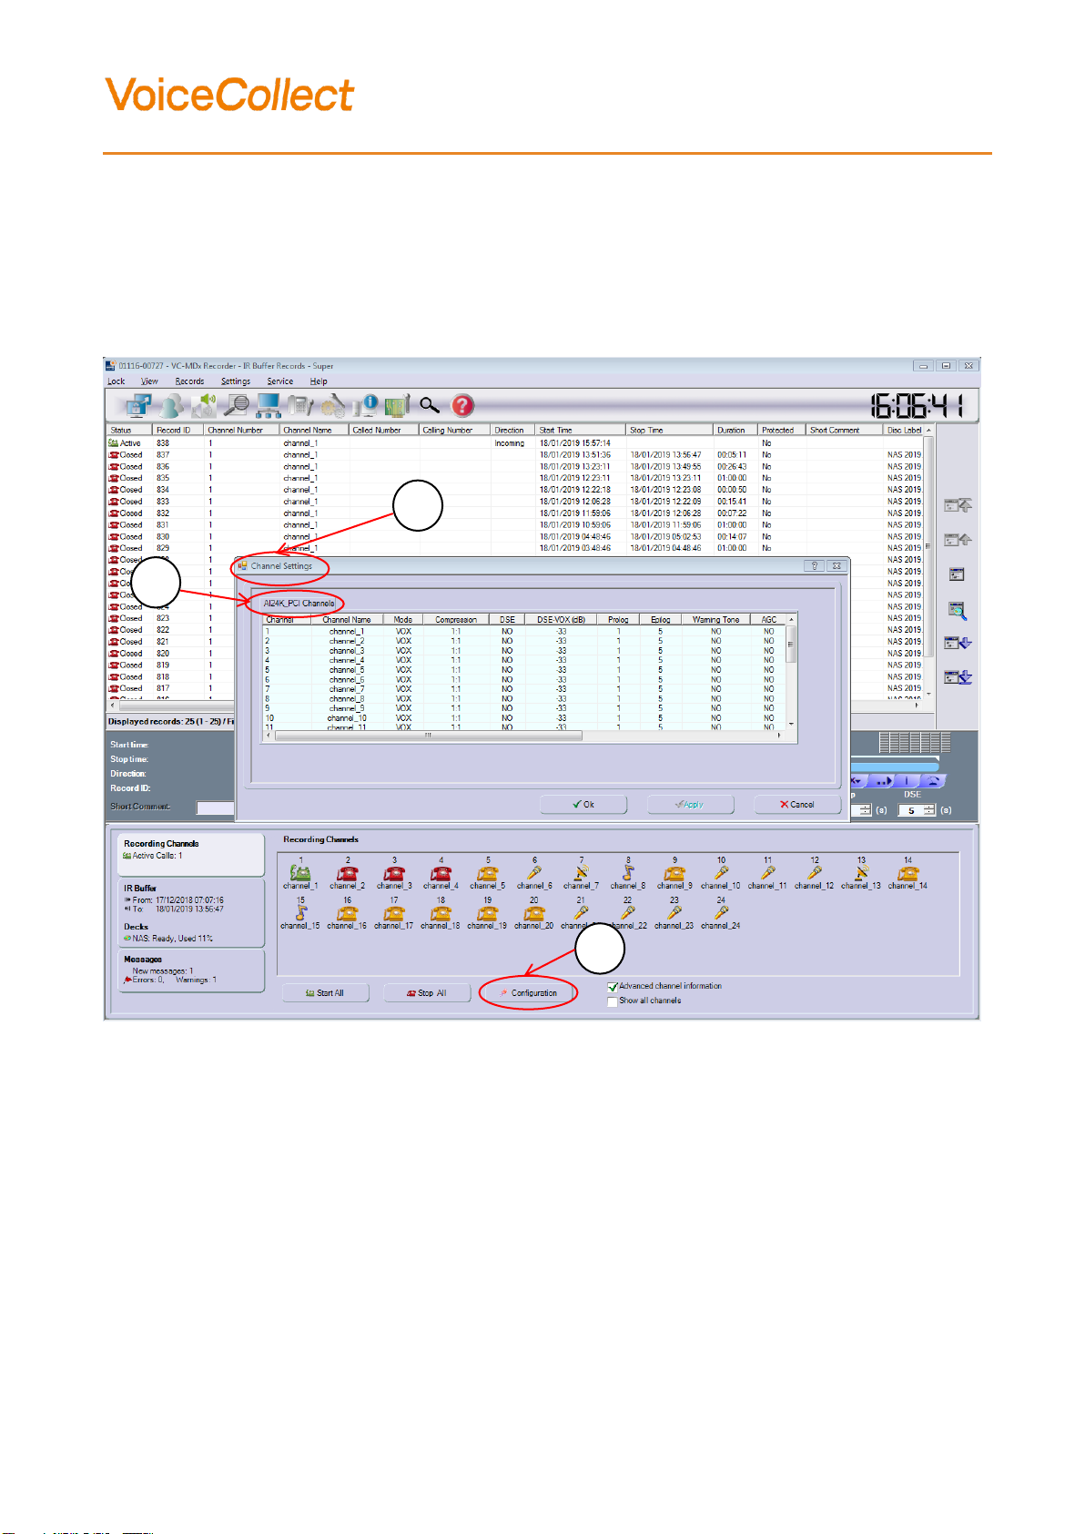1085x1534 pixels.
Task: Open the Records menu
Action: [x=189, y=381]
